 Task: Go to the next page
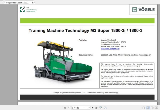[x=93, y=108]
